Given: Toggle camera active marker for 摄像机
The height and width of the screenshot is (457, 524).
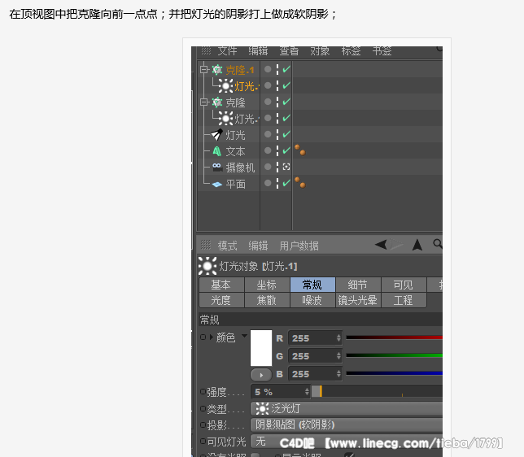Looking at the screenshot, I should coord(286,167).
